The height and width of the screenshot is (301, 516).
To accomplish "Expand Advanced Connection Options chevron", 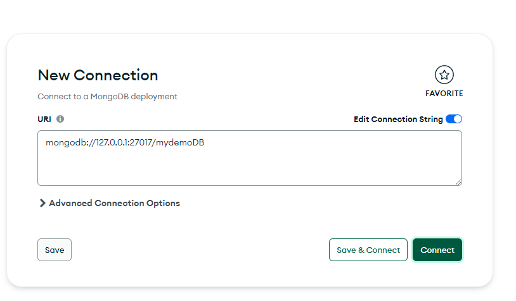I will point(42,203).
